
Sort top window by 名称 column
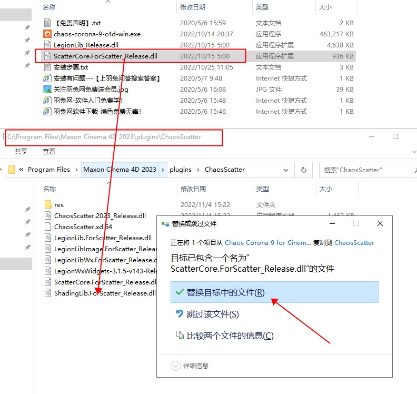[x=49, y=7]
